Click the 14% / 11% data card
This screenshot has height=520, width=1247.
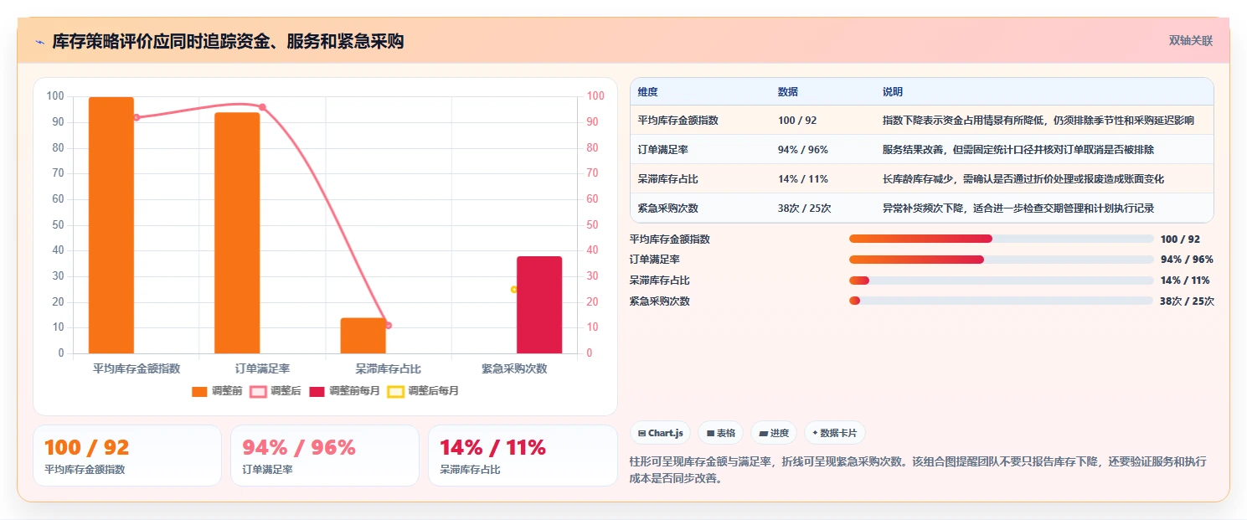tap(523, 456)
